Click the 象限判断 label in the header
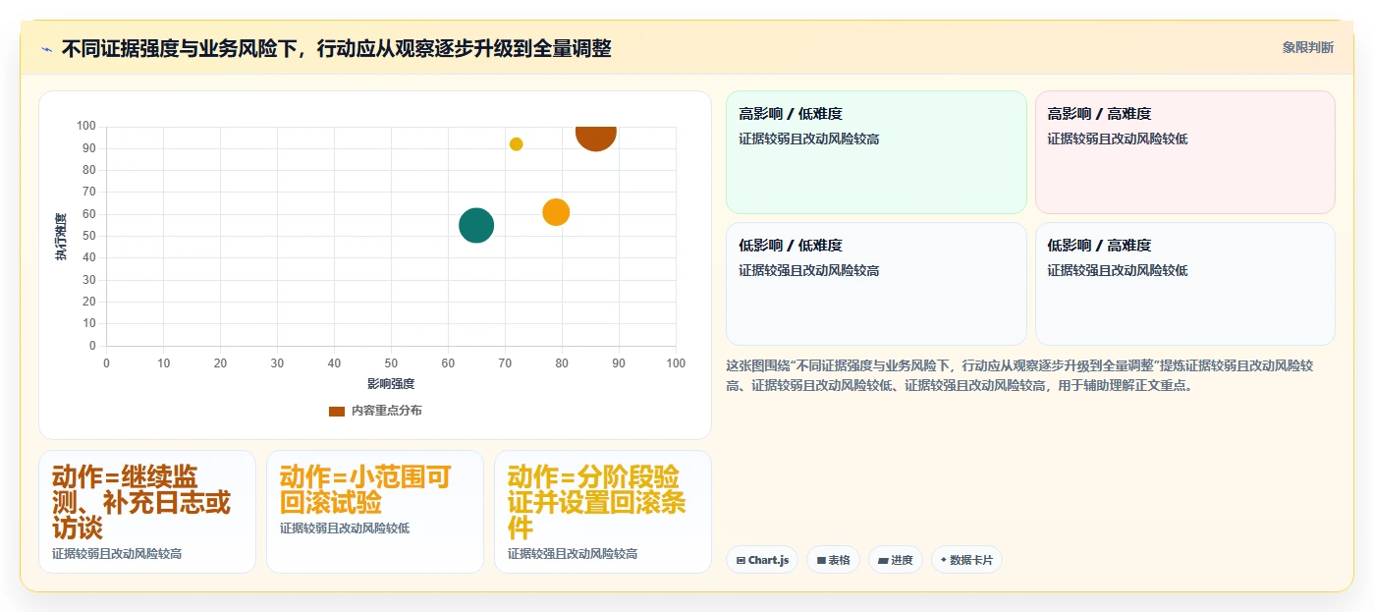This screenshot has width=1374, height=612. (x=1307, y=47)
